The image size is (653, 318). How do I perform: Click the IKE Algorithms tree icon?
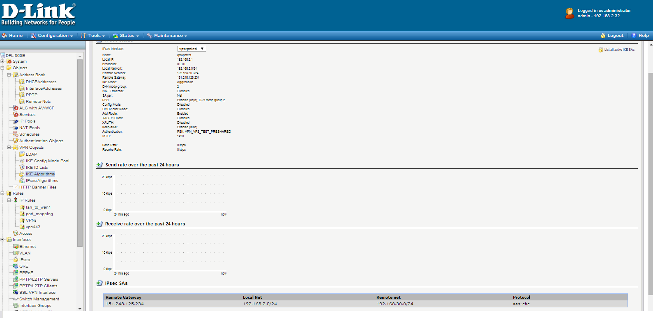pyautogui.click(x=22, y=174)
